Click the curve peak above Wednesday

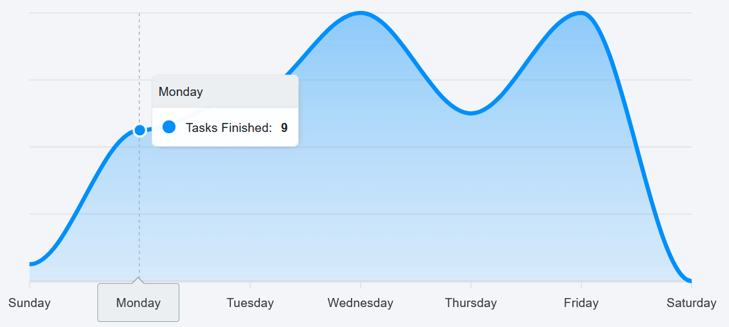point(361,13)
